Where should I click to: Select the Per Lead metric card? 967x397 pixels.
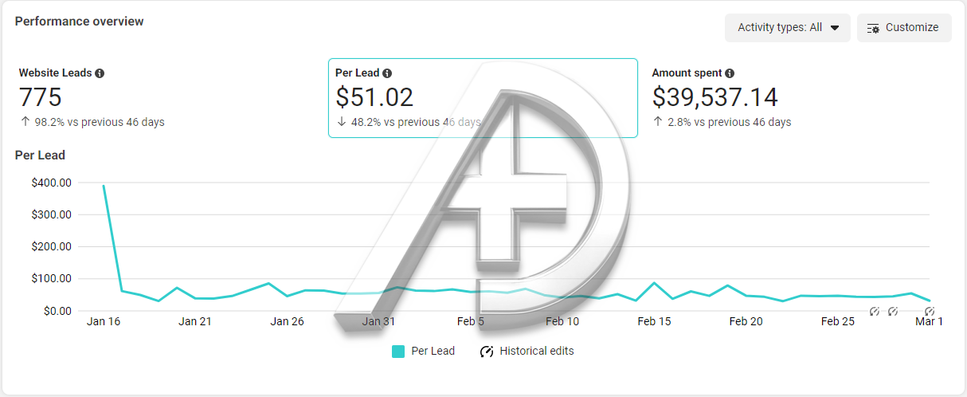coord(483,98)
